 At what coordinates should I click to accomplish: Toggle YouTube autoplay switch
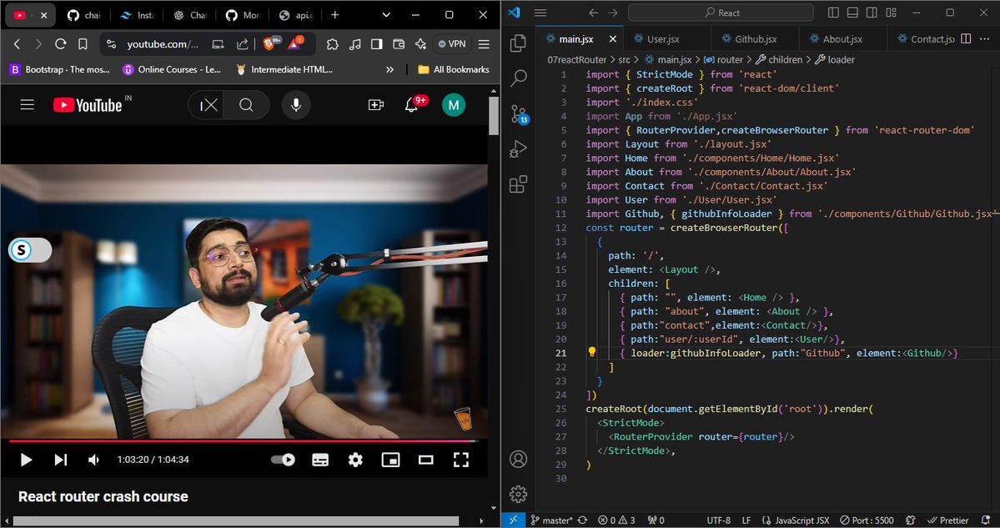284,460
